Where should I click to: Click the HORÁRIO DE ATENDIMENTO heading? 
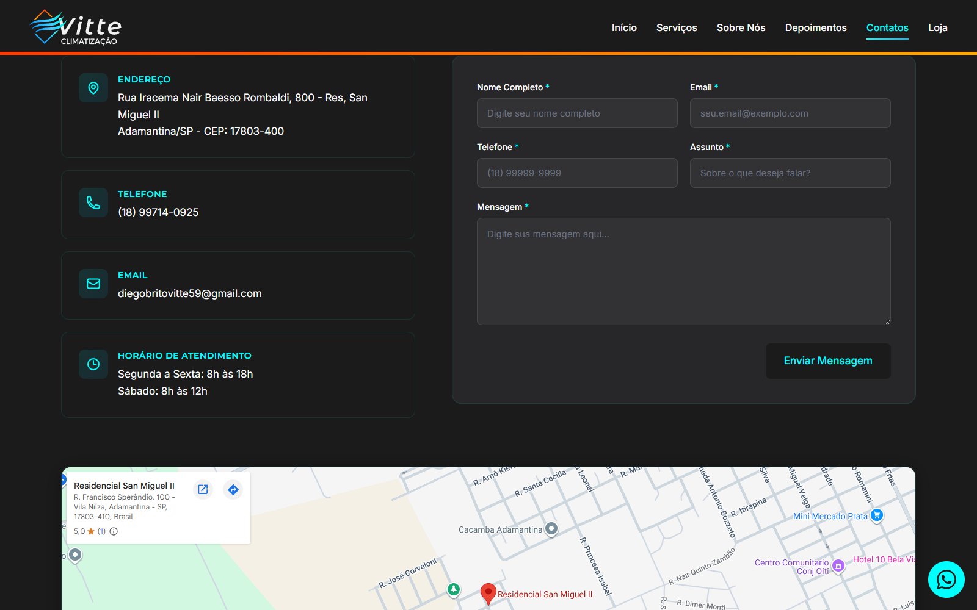[x=184, y=356]
